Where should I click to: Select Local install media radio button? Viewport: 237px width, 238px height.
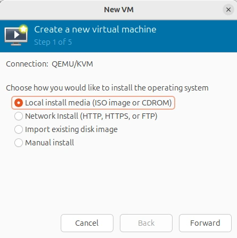click(x=19, y=103)
